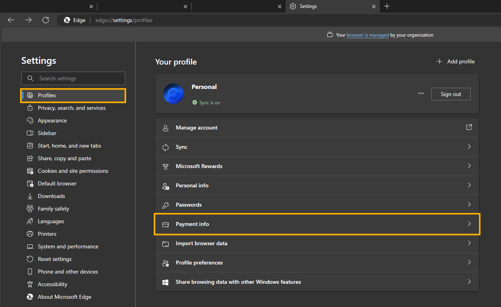
Task: Go back with the browser back arrow
Action: point(11,20)
